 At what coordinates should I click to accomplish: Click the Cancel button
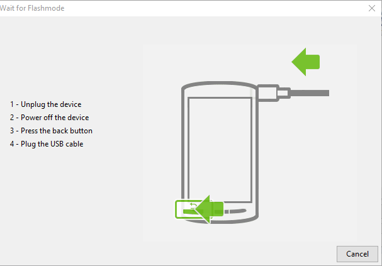coord(357,254)
